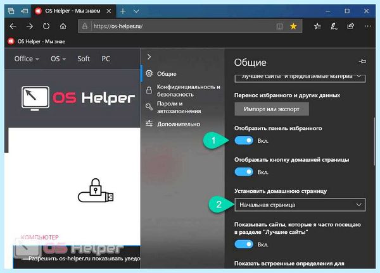Click the lock icon in the address bar

pos(85,26)
